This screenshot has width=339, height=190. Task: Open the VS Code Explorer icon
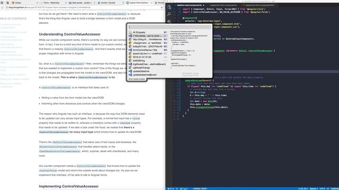click(x=169, y=7)
